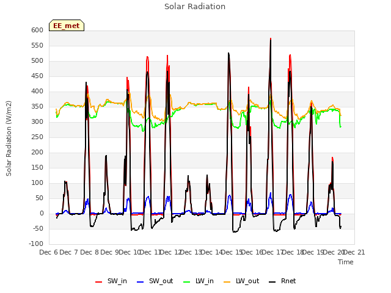
Task: Click the 550 y-axis tick label
Action: tap(37, 45)
